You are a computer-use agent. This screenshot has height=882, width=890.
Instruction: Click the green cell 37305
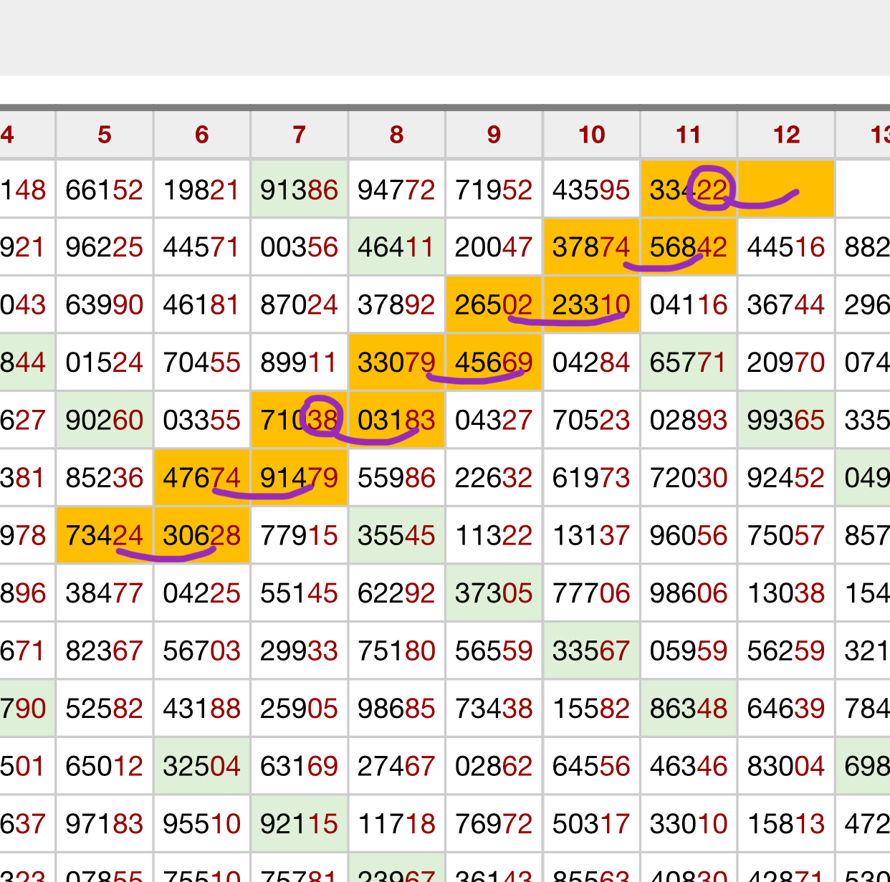click(494, 593)
